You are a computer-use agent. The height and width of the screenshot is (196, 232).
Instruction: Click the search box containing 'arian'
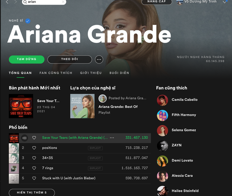pyautogui.click(x=44, y=2)
